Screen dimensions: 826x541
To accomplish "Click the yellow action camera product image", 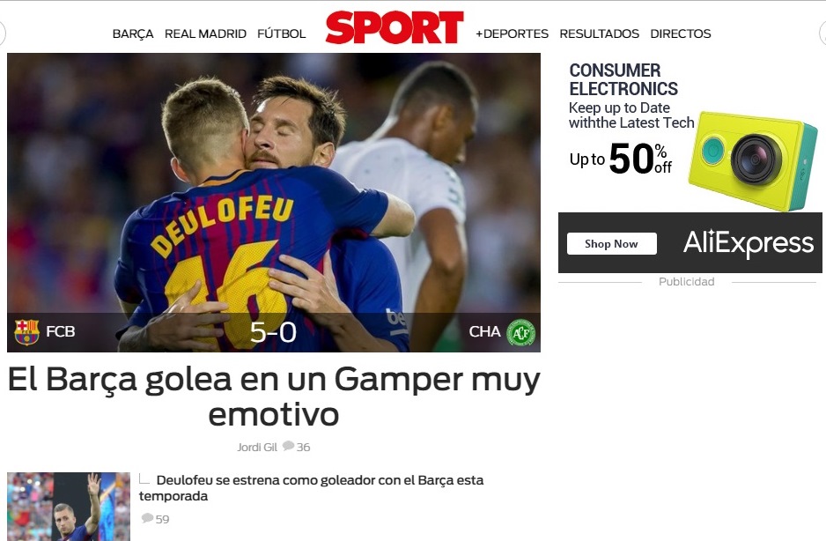I will pos(753,161).
